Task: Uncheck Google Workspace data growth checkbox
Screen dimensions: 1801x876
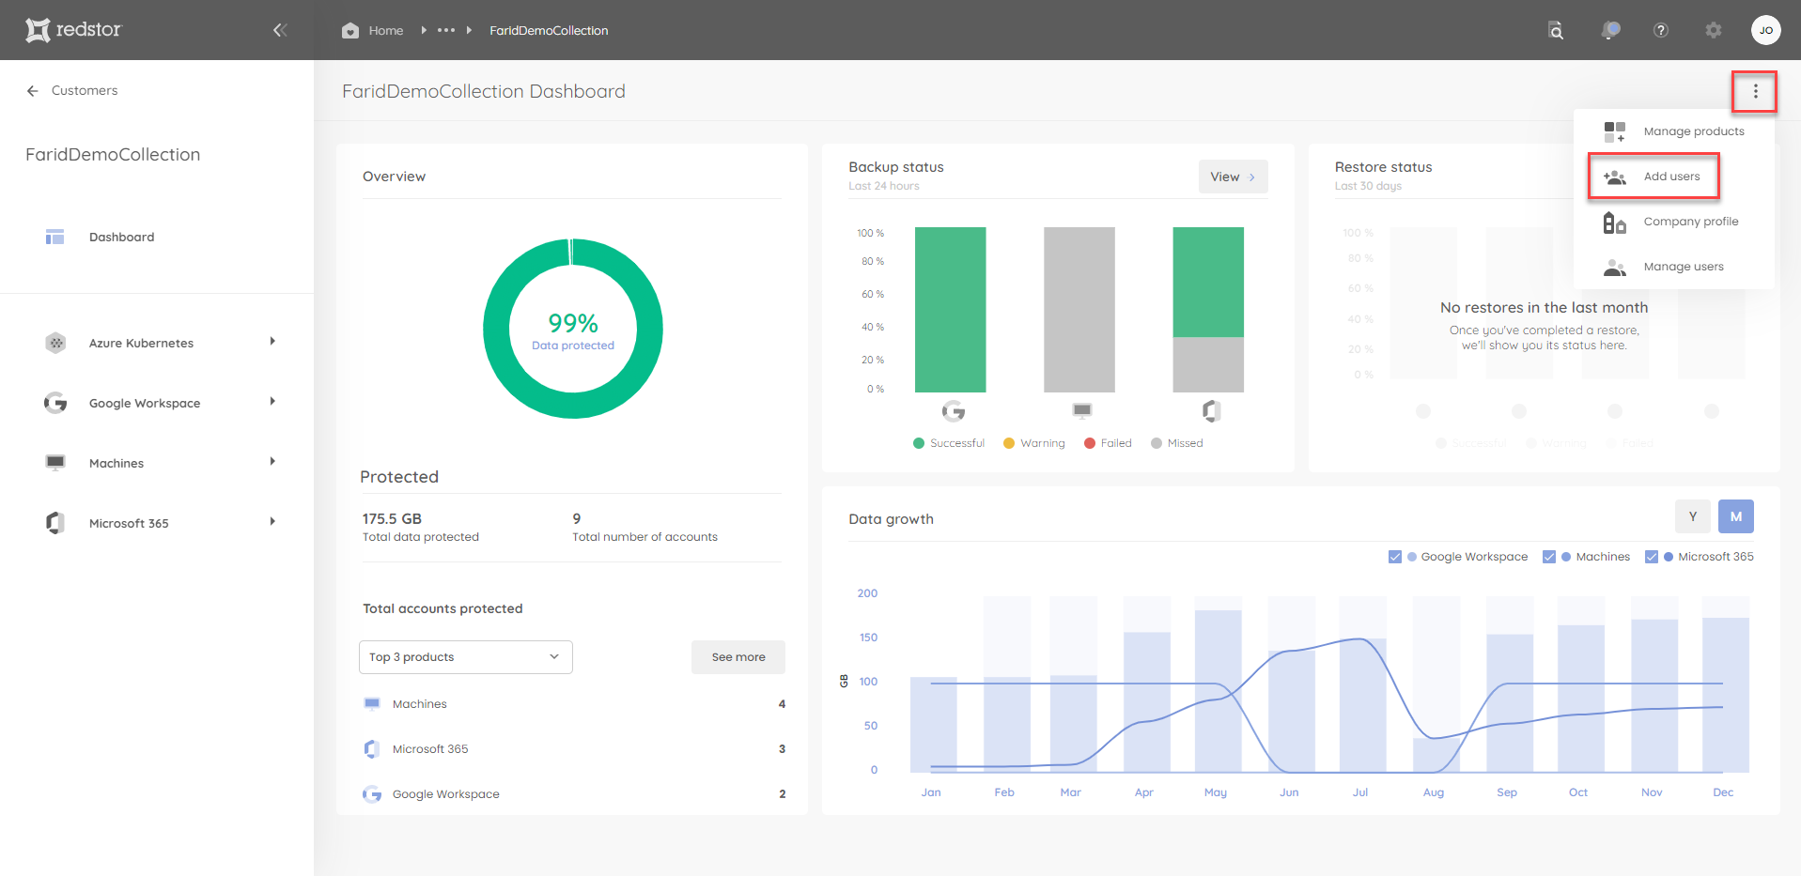Action: click(1395, 557)
